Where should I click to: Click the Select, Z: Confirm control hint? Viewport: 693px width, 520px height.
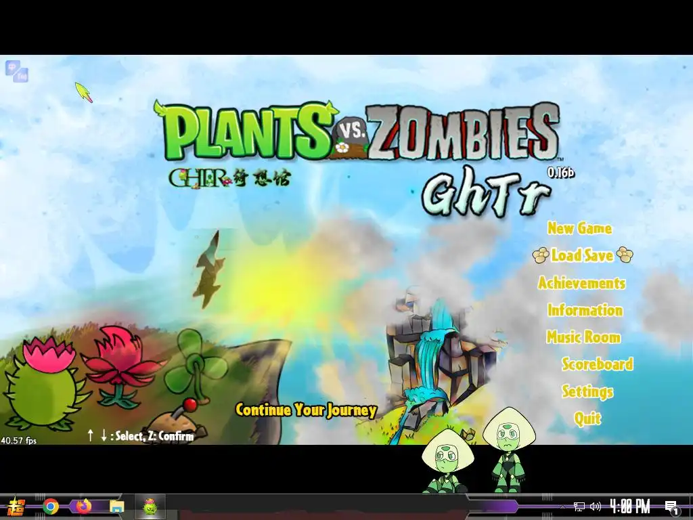[141, 436]
